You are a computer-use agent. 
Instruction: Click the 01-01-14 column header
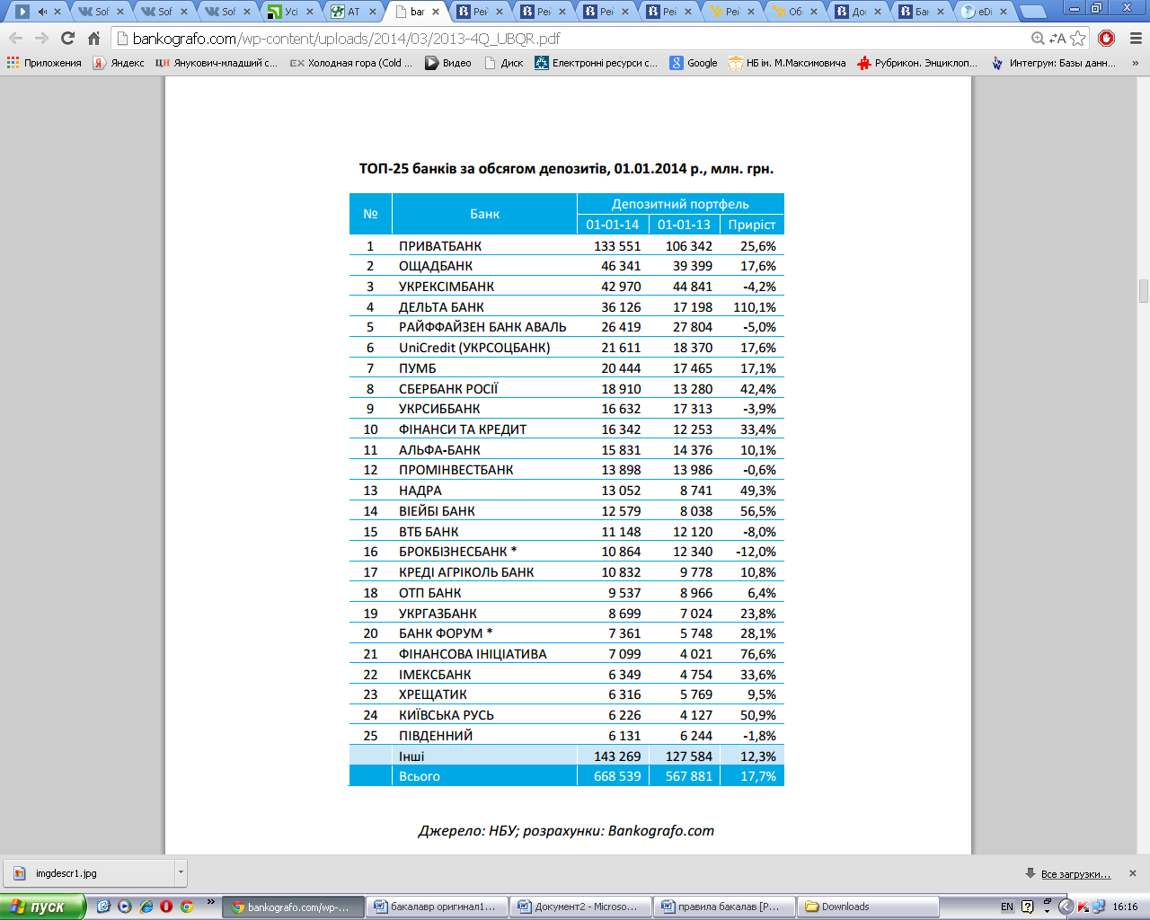pyautogui.click(x=613, y=225)
